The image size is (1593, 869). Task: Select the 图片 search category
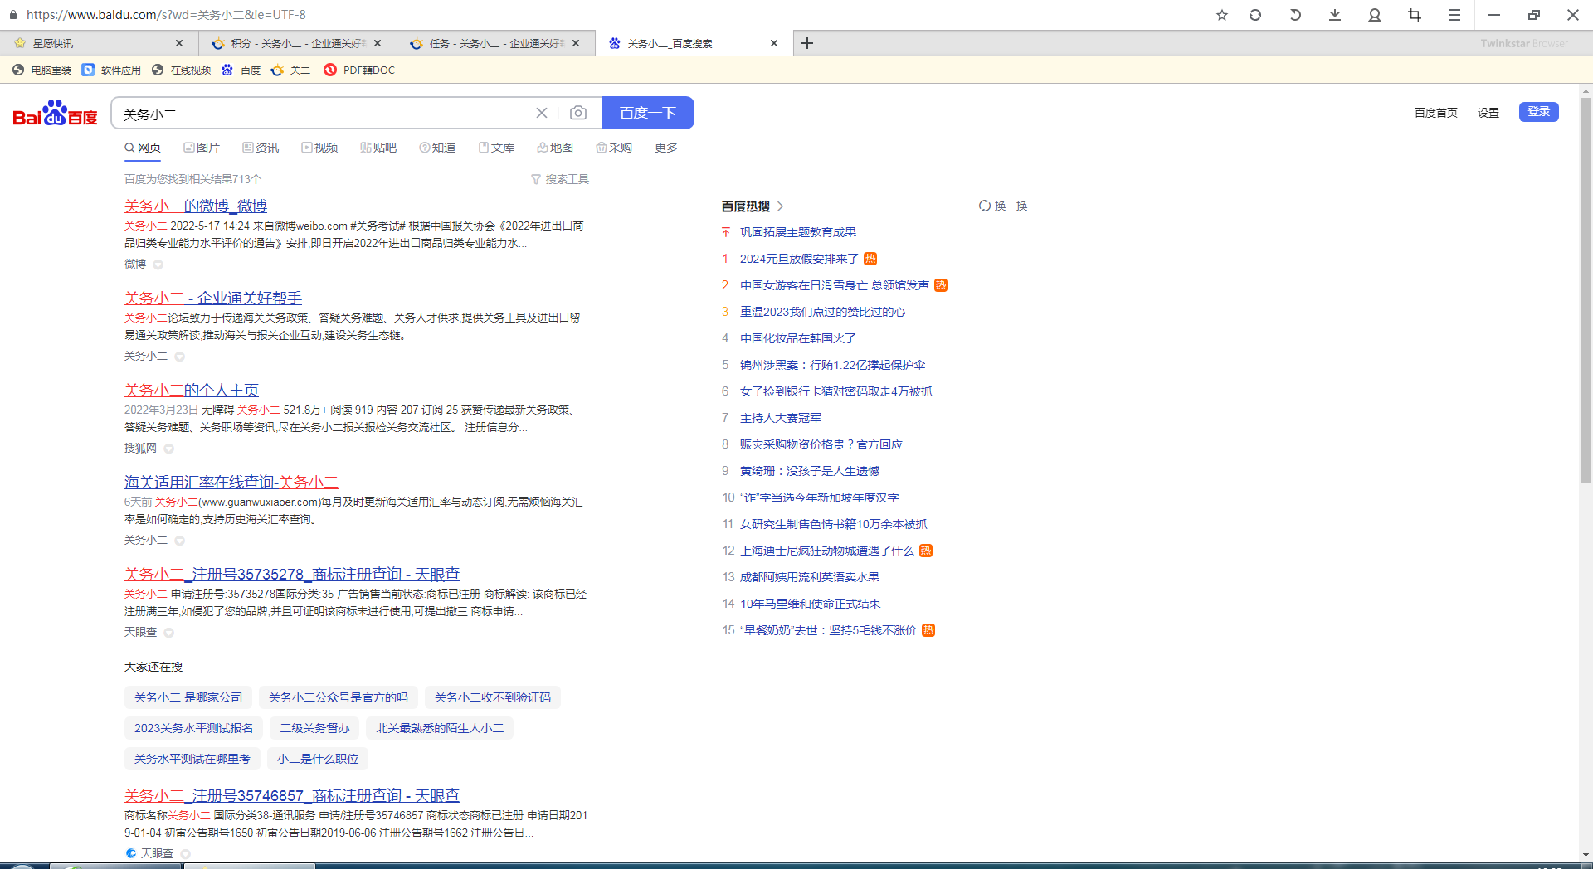point(202,148)
